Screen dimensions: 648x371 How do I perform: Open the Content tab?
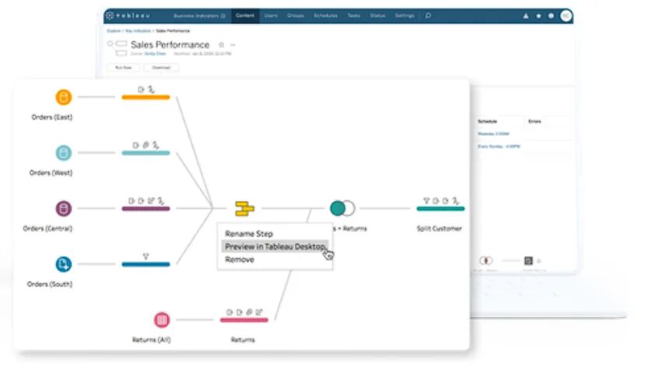245,16
